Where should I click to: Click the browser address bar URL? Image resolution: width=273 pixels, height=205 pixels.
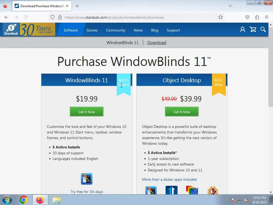pos(114,17)
